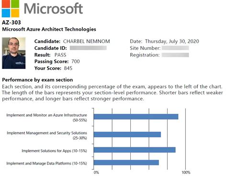Click the Implement and Manage Data Platforms bar

[126, 163]
